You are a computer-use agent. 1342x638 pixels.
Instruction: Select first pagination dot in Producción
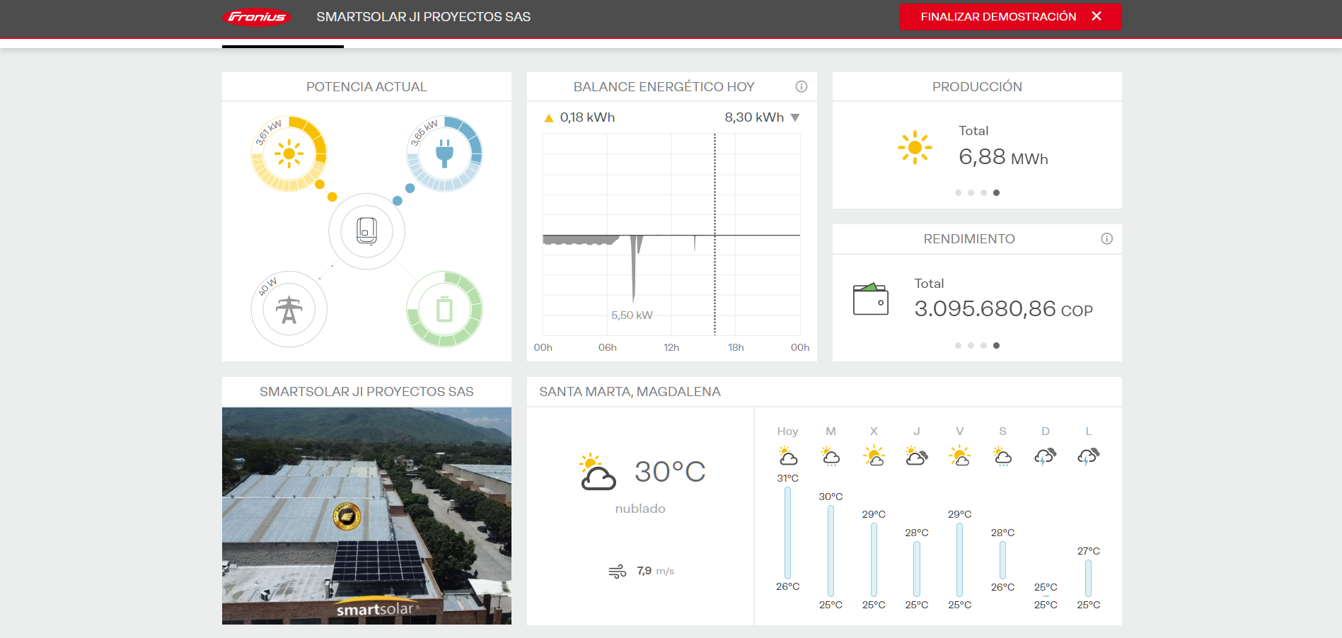958,192
